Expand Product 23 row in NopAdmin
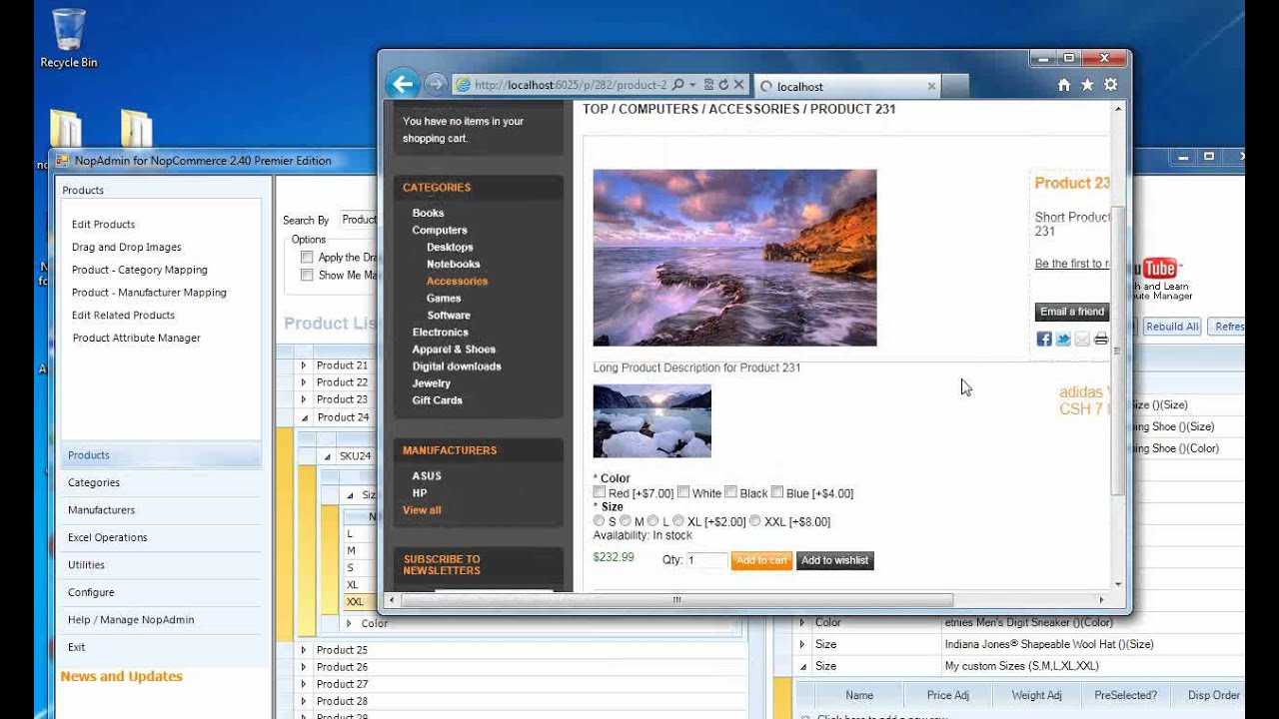This screenshot has width=1279, height=719. tap(304, 399)
